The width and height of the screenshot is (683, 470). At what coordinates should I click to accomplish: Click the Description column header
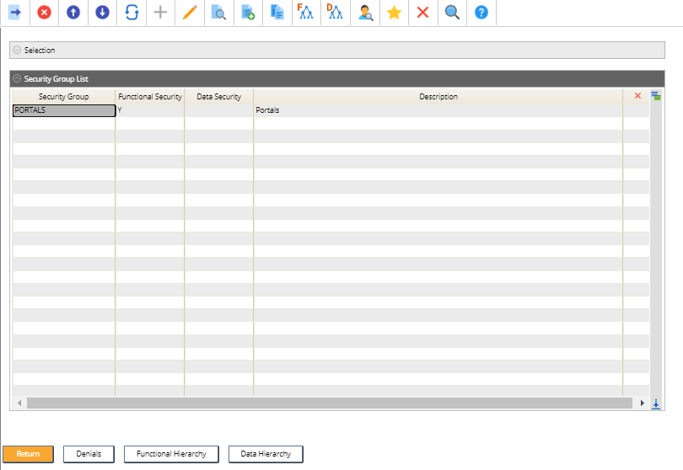[x=438, y=97]
